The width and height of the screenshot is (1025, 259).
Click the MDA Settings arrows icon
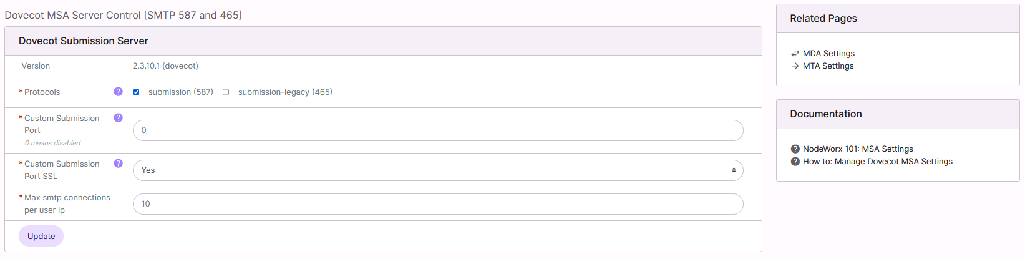coord(795,54)
